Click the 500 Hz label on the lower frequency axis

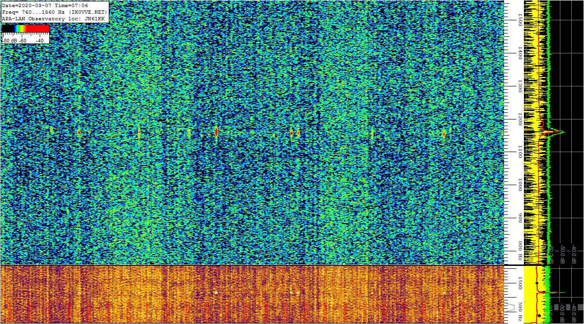[520, 312]
